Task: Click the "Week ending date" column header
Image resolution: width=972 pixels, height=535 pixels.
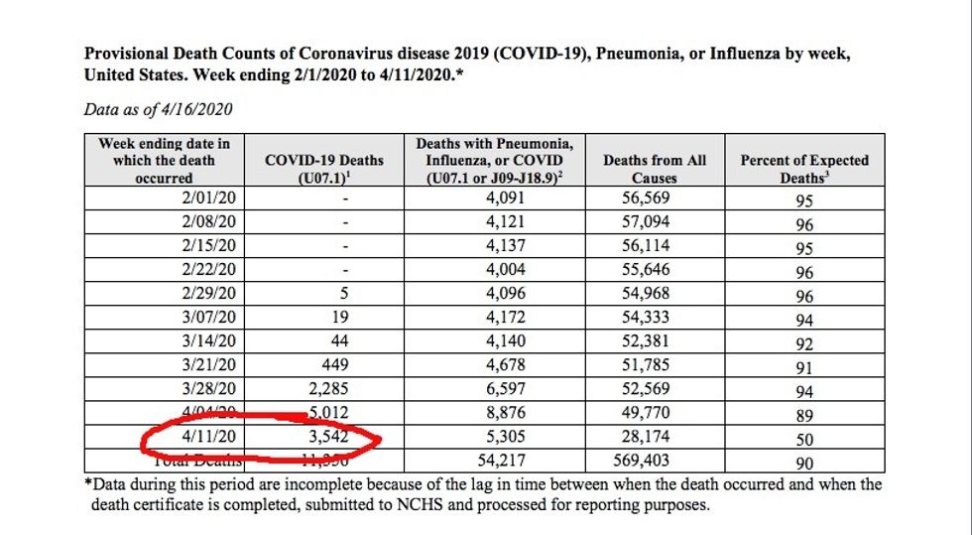Action: click(165, 160)
